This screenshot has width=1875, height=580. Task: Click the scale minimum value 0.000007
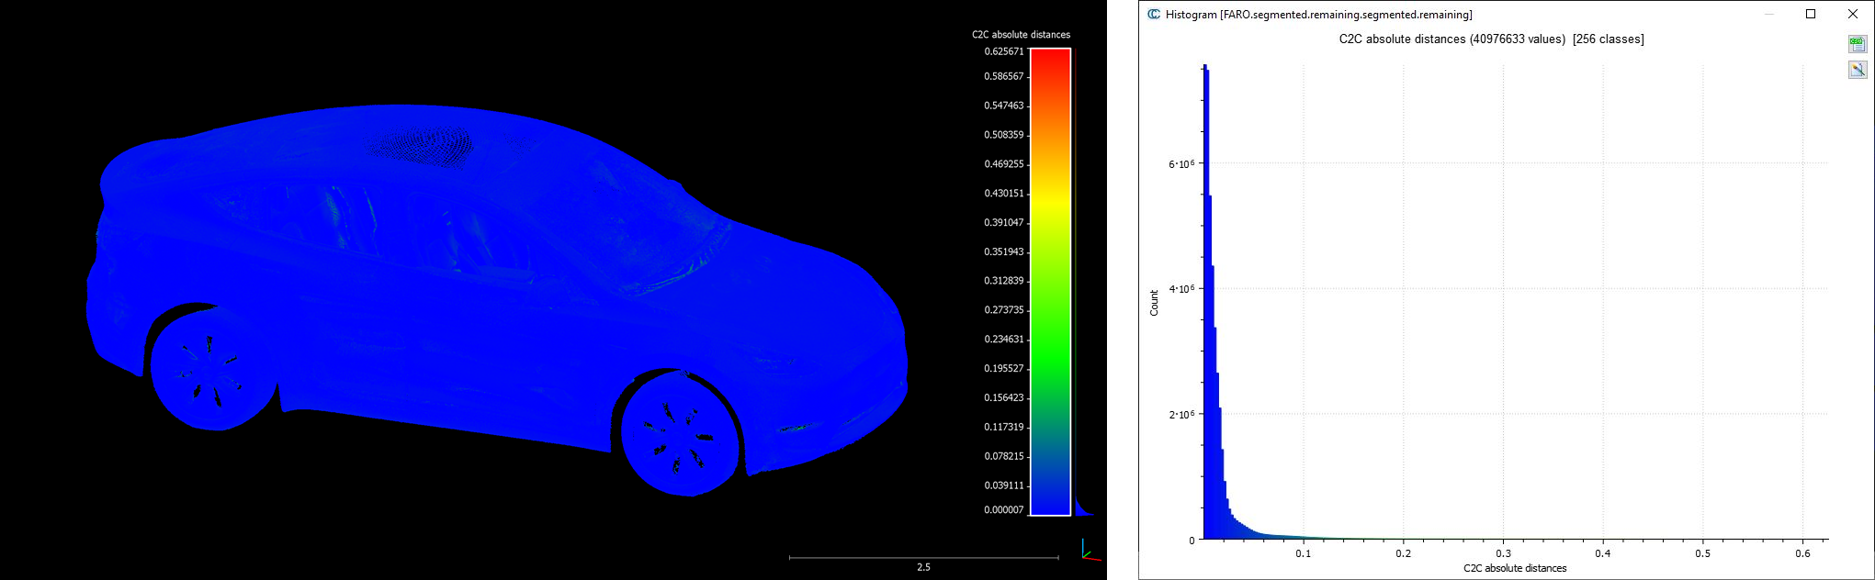pyautogui.click(x=1004, y=510)
